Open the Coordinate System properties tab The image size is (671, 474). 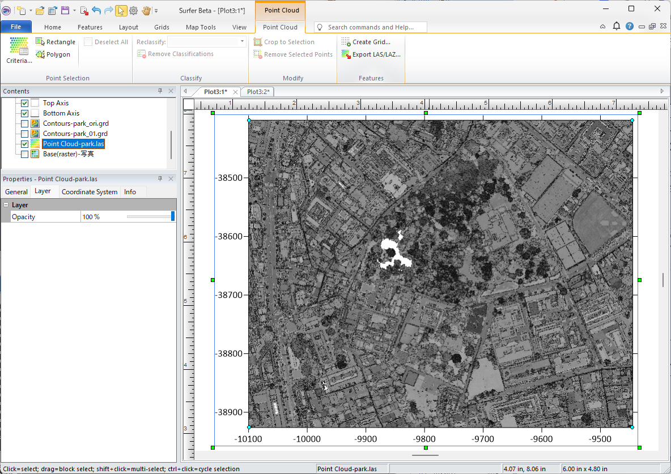coord(90,192)
